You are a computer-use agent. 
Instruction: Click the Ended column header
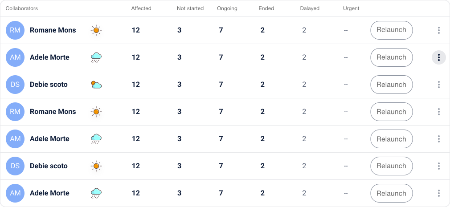pos(266,8)
